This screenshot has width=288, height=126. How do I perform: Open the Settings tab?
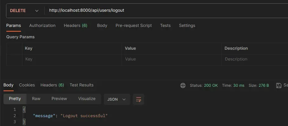pyautogui.click(x=187, y=25)
